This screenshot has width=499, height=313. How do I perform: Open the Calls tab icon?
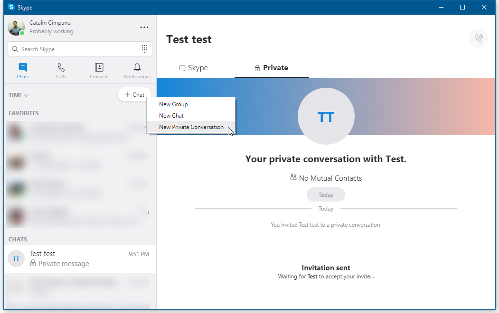tap(61, 67)
